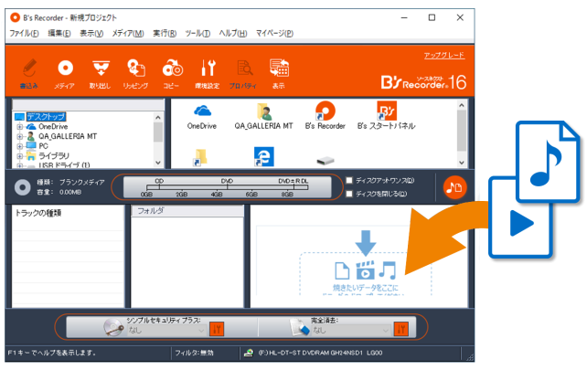Select the B's Recorder shortcut icon
Viewport: 587px width, 370px height.
coord(325,116)
